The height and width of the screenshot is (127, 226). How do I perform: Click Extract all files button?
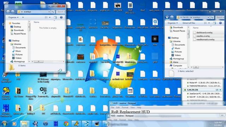point(189,23)
